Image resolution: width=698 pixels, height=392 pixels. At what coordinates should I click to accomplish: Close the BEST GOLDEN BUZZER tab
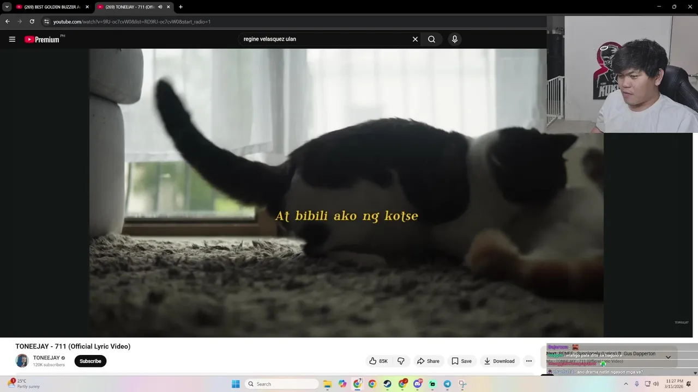click(x=87, y=7)
